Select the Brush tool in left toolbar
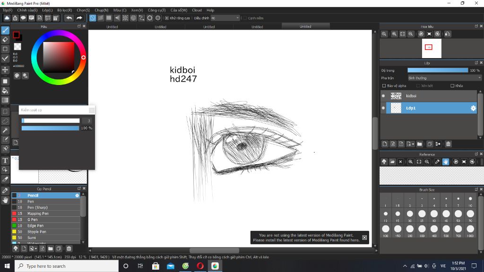Image resolution: width=484 pixels, height=272 pixels. [x=5, y=30]
